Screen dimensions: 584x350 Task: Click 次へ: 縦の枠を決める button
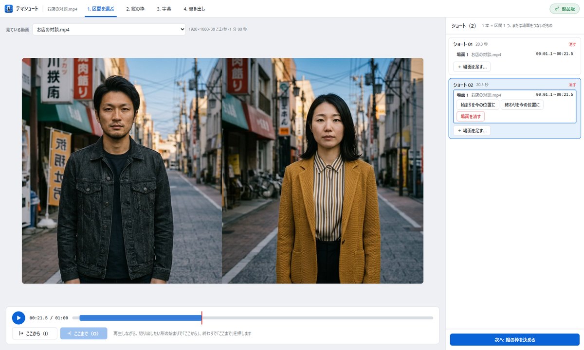[514, 339]
